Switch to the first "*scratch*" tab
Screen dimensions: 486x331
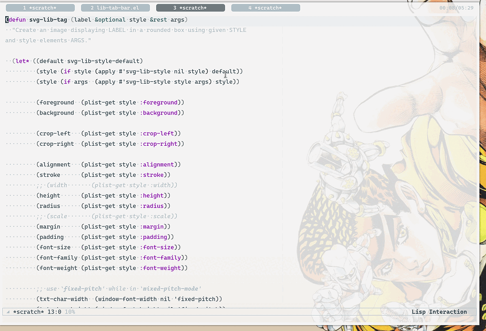click(40, 7)
